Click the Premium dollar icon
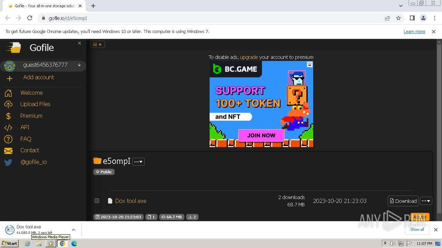 click(x=8, y=116)
